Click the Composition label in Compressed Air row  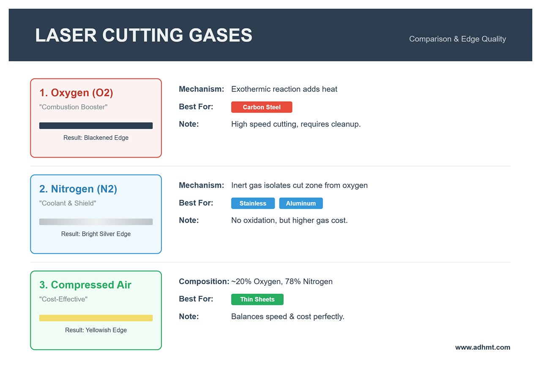[x=204, y=281]
